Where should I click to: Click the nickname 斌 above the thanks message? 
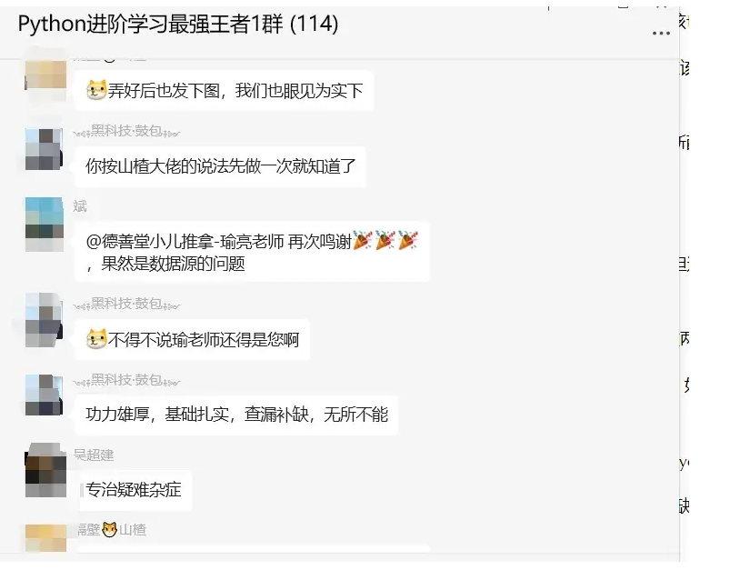tap(80, 206)
